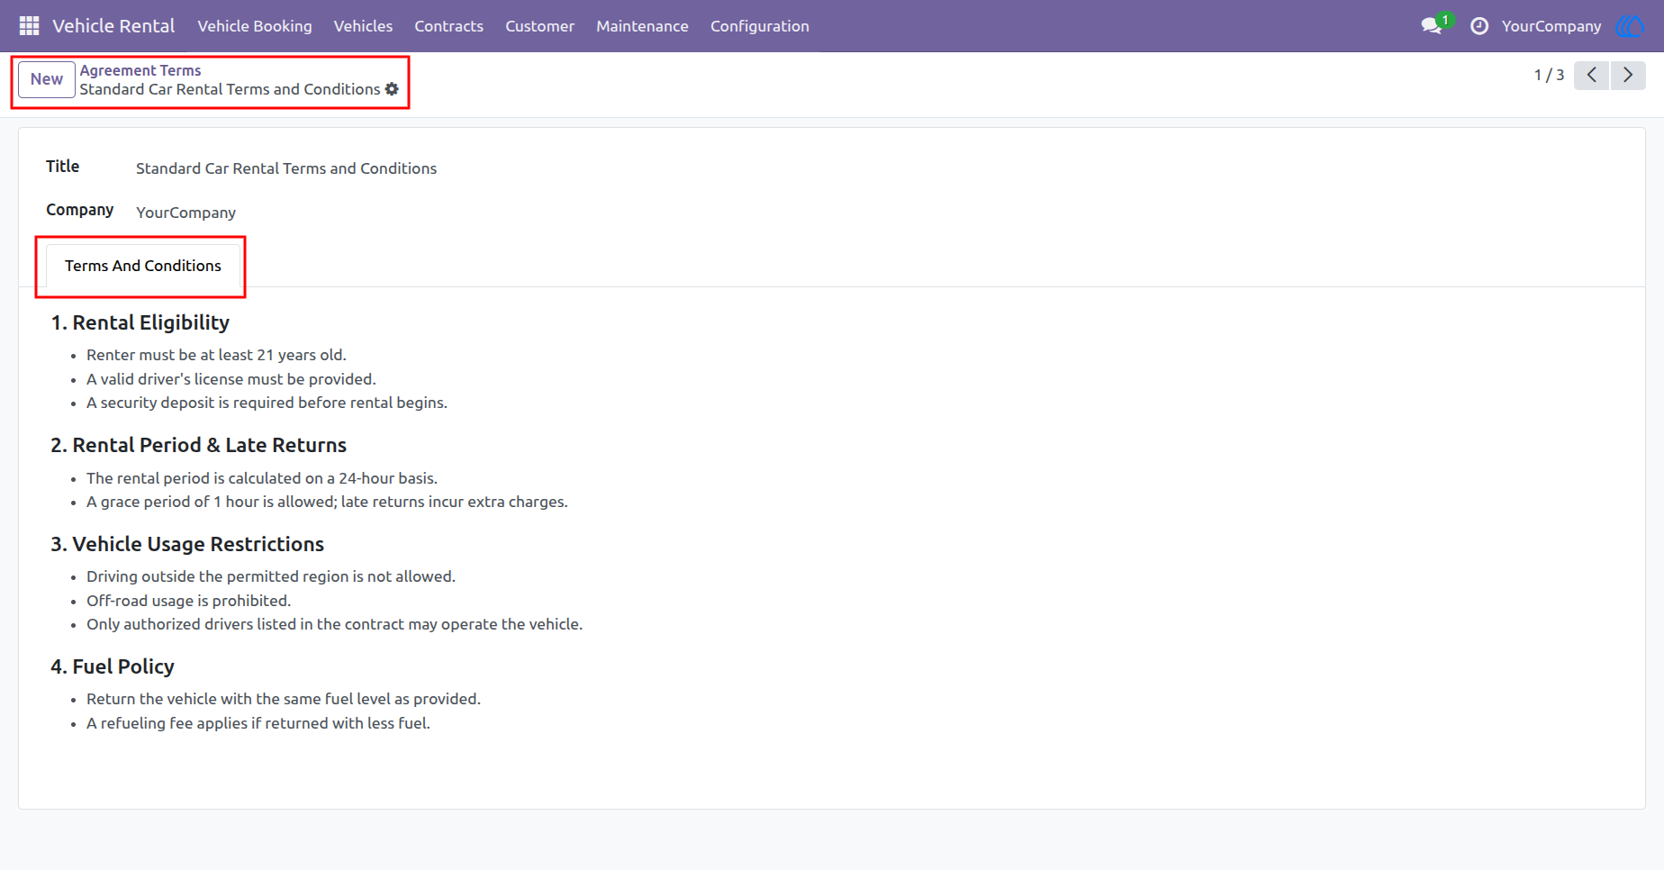1664x870 pixels.
Task: Click the Company field YourCompany
Action: click(186, 213)
